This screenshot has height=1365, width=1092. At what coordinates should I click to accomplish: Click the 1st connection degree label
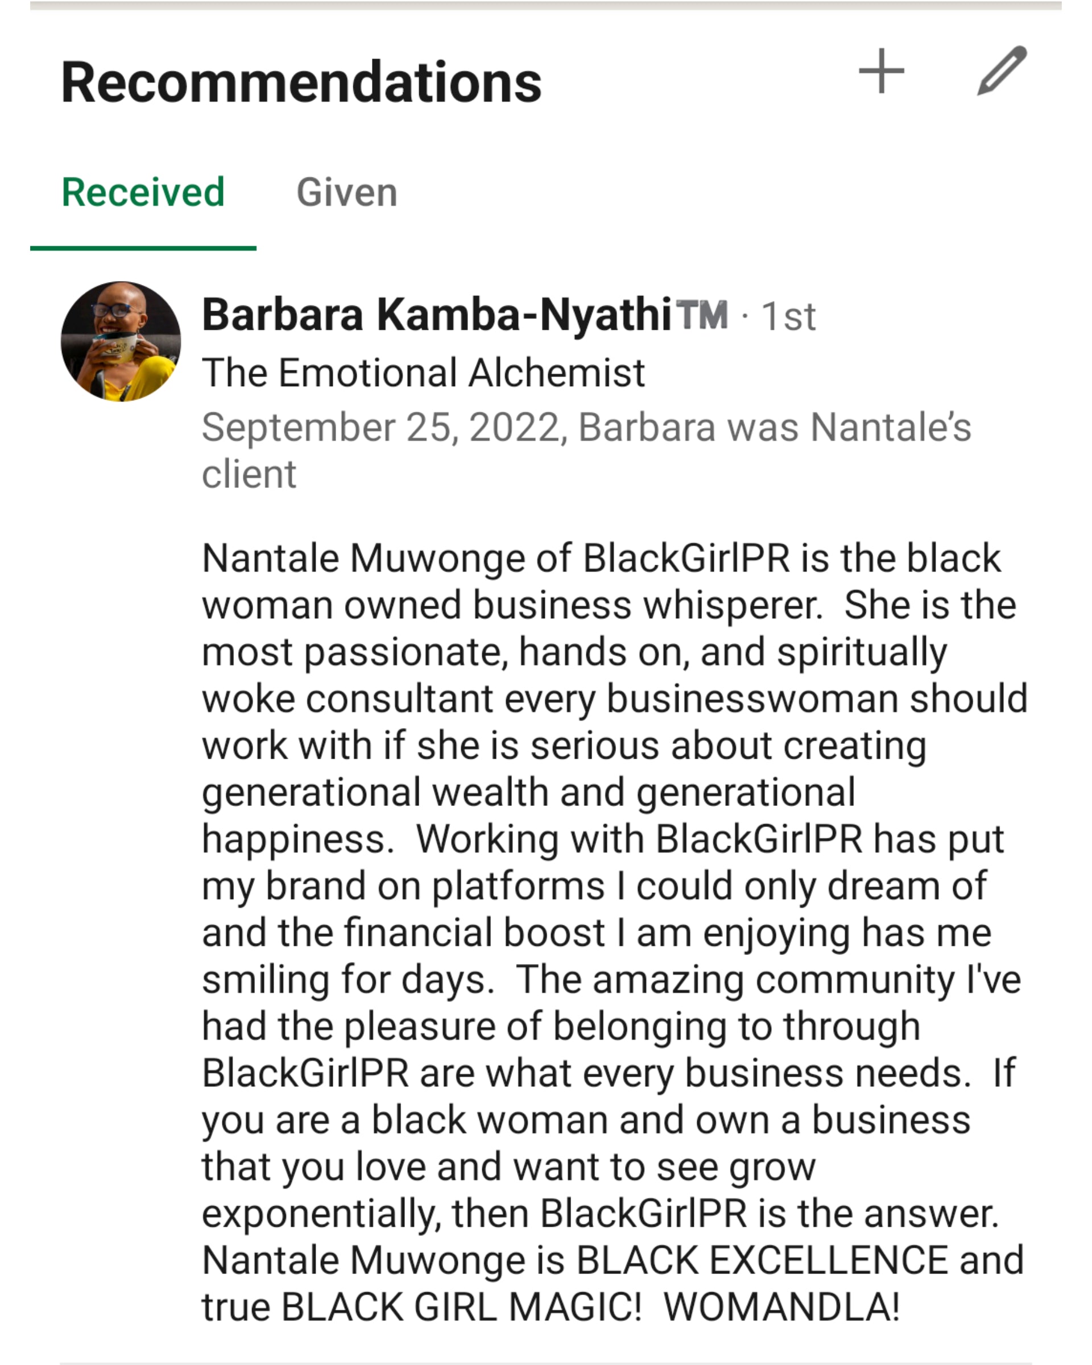click(789, 317)
